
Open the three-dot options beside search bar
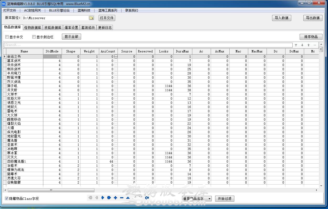(x=315, y=45)
